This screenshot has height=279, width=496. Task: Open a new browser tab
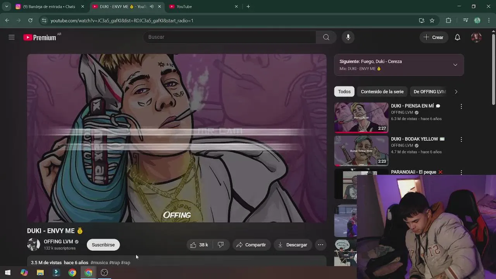pos(248,7)
